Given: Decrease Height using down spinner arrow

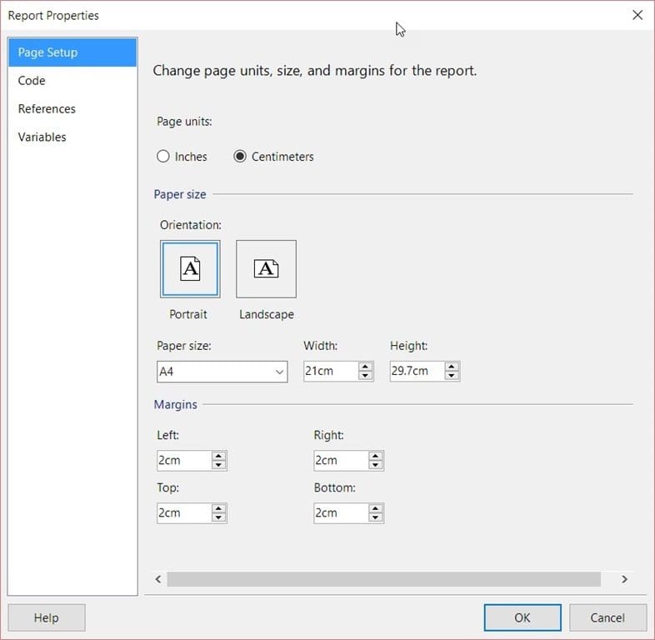Looking at the screenshot, I should pyautogui.click(x=452, y=375).
